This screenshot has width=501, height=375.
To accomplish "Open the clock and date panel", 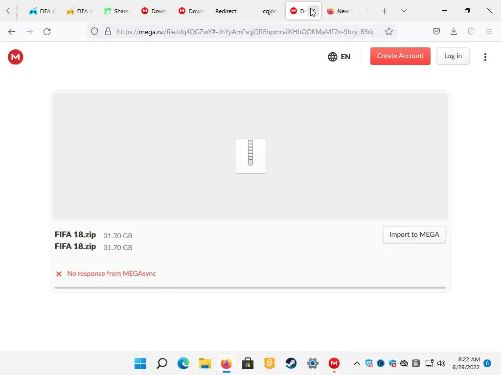I will point(466,363).
